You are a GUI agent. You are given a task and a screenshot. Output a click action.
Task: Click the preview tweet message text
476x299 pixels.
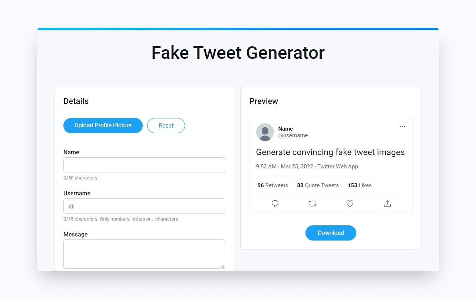tap(330, 152)
